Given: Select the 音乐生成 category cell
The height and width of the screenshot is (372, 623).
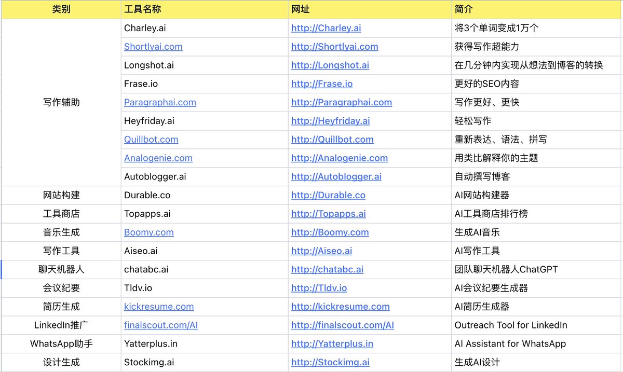Looking at the screenshot, I should point(61,232).
